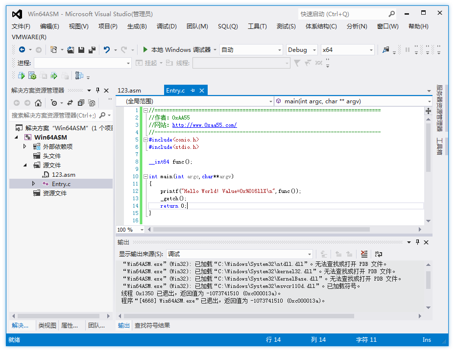Click the Clear All icon in output panel

[364, 254]
